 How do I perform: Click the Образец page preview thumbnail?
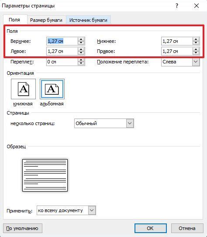(45, 175)
